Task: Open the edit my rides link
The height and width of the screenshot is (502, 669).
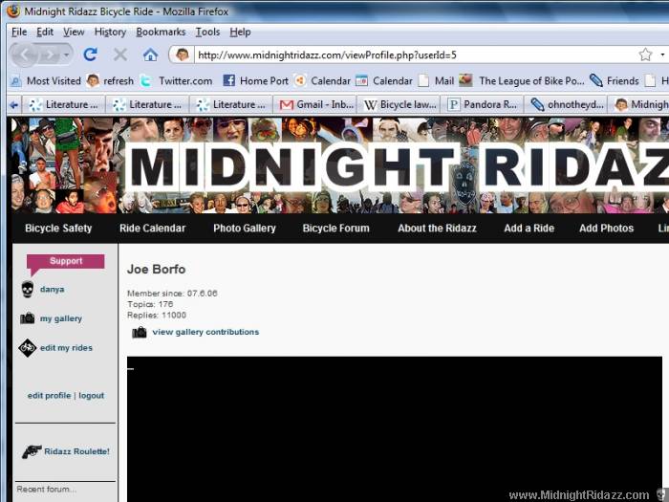Action: point(66,348)
